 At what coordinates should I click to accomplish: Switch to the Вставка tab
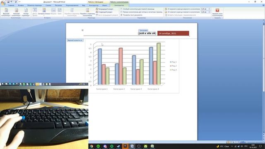pyautogui.click(x=21, y=5)
